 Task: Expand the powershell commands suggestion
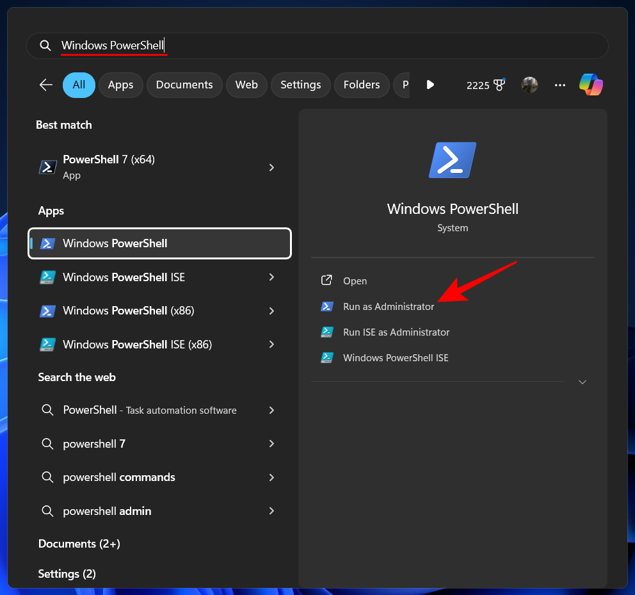[271, 477]
